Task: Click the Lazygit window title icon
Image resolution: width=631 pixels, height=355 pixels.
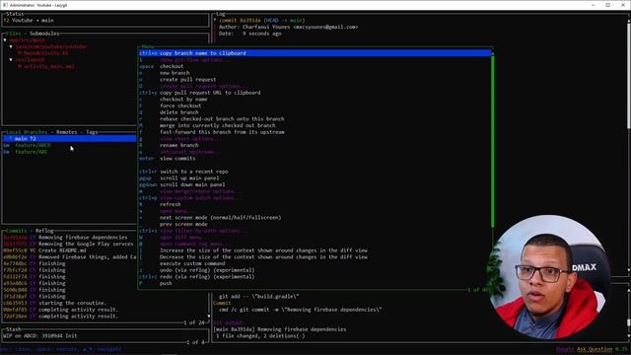Action: click(x=5, y=5)
